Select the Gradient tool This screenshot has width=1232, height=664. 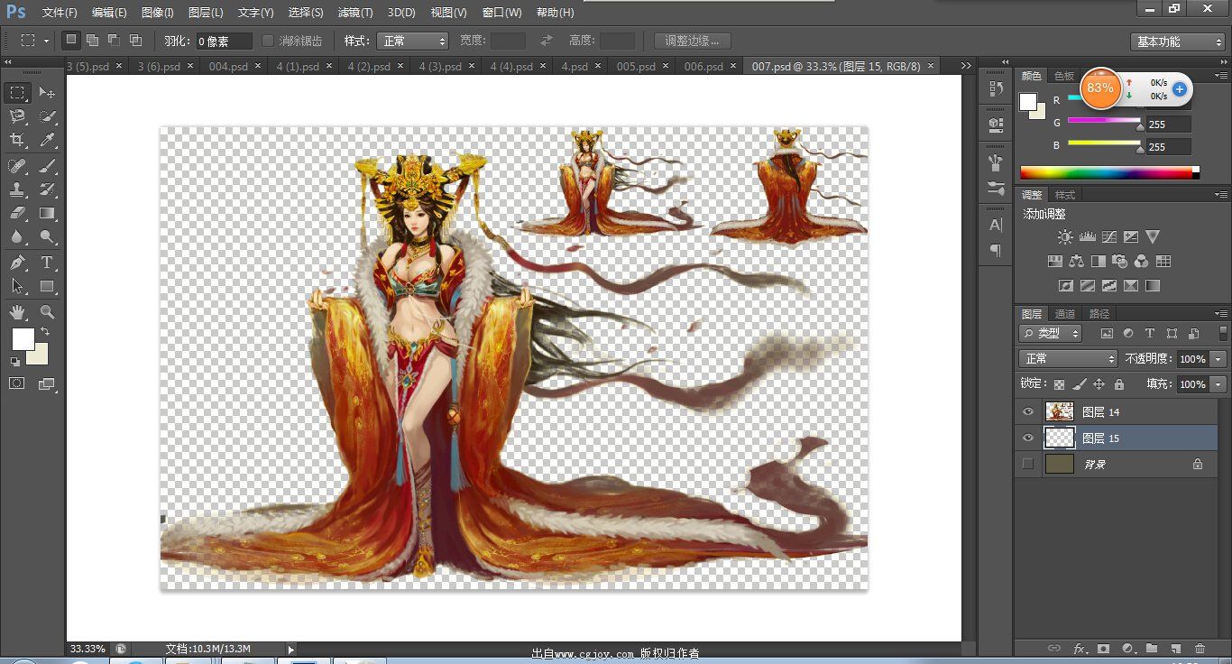[x=48, y=214]
